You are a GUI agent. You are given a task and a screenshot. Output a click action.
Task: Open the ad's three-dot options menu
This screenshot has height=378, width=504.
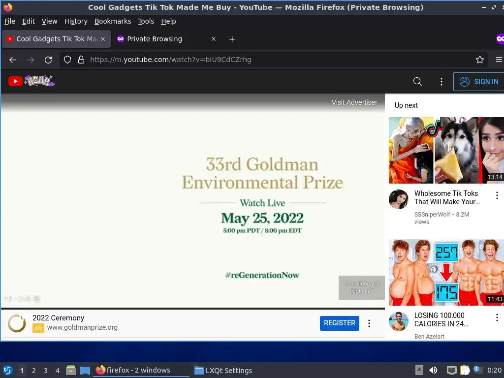click(369, 323)
